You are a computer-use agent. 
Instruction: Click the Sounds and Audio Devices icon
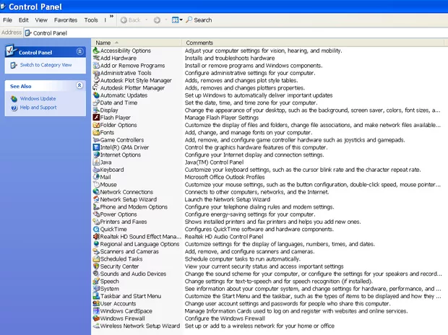96,274
